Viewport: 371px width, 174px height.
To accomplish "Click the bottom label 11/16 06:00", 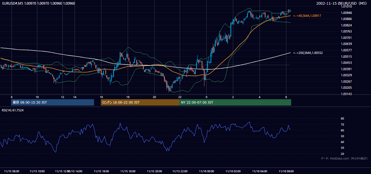I will (286, 171).
